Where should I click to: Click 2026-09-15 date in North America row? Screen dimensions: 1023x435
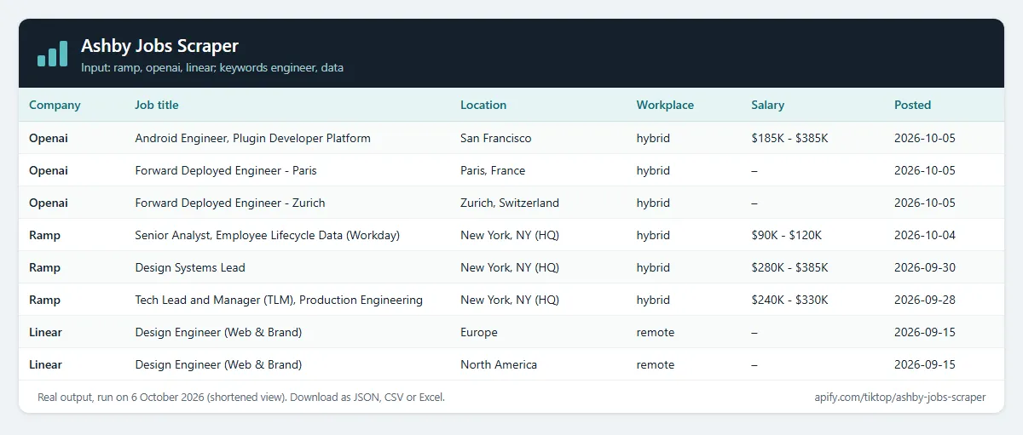925,364
